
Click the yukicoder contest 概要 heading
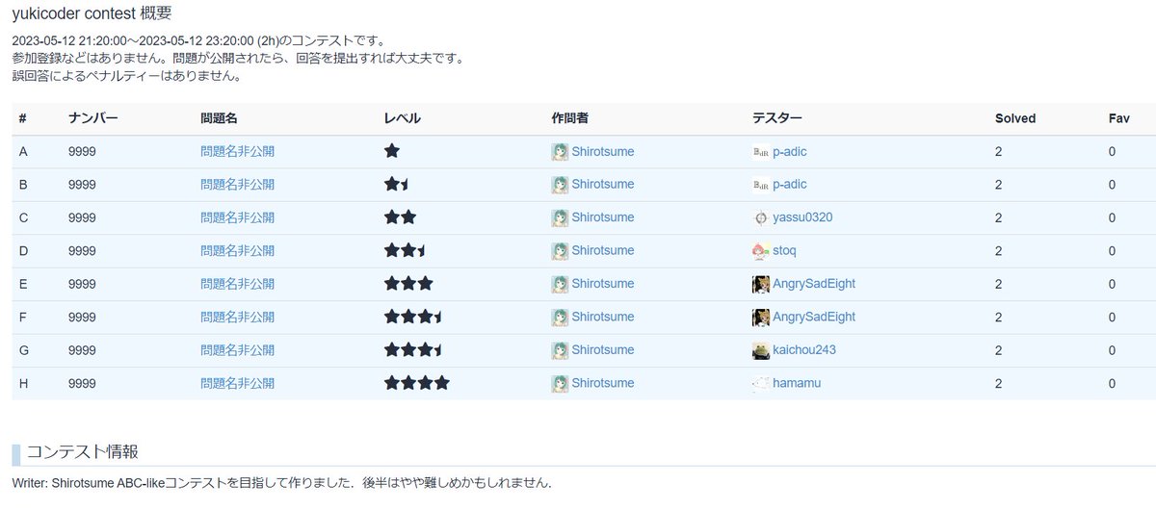[92, 13]
